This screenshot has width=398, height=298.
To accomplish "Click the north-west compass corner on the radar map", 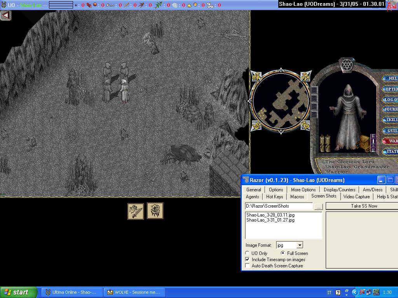I will pos(256,76).
